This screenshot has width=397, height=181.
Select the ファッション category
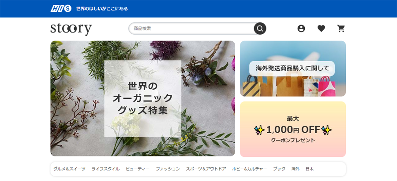tap(168, 169)
